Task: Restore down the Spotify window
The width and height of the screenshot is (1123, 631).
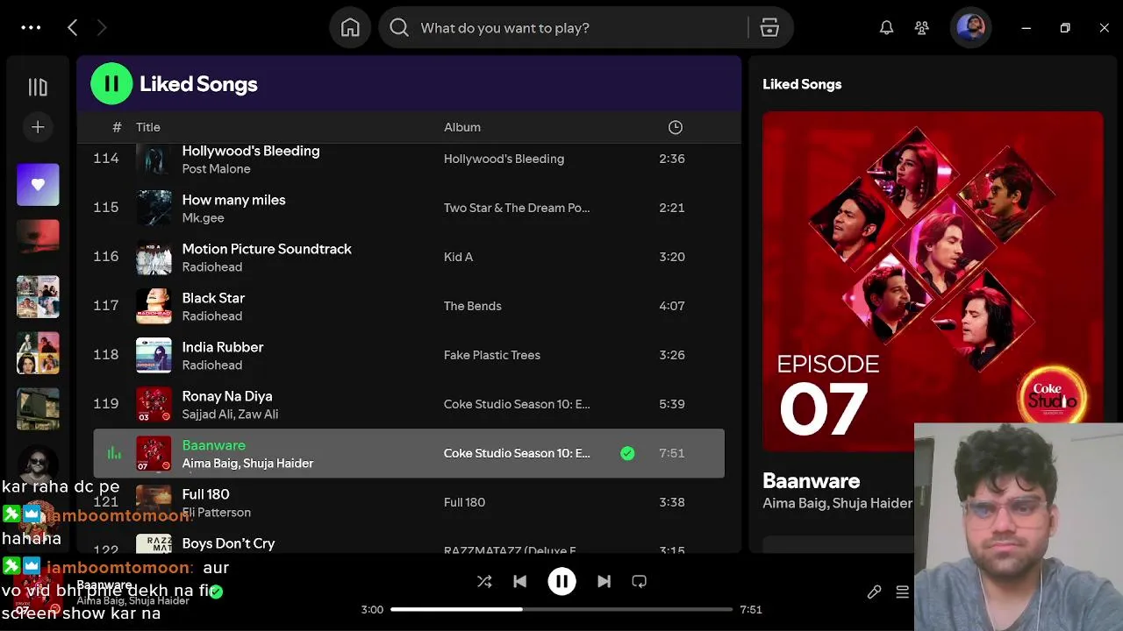Action: point(1065,28)
